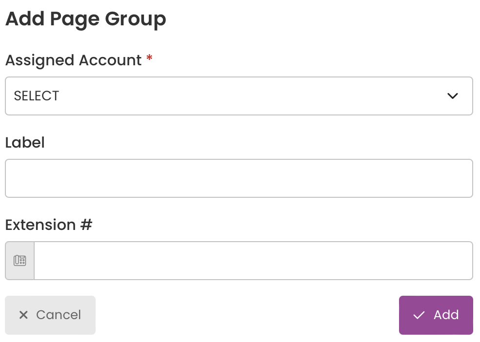
Task: Click the word Add in purple button
Action: click(446, 315)
